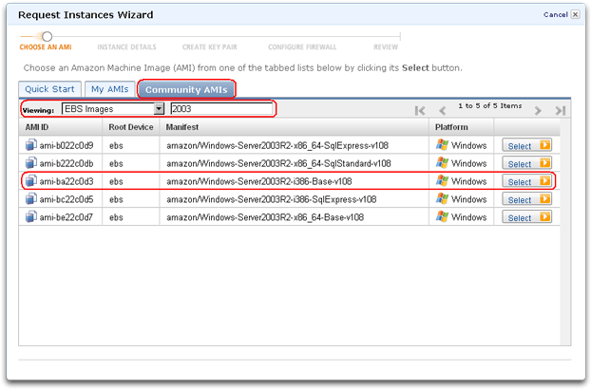The image size is (591, 389).
Task: Sort by the Platform column header
Action: point(462,127)
